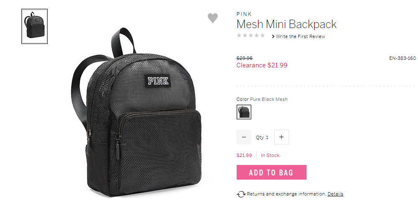Click the five-star rating icons
Image resolution: width=418 pixels, height=206 pixels.
(251, 36)
